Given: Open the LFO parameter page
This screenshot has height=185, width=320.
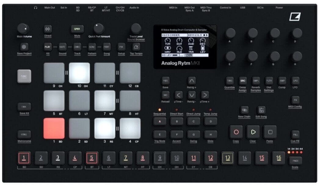Looking at the screenshot, I should point(295,81).
